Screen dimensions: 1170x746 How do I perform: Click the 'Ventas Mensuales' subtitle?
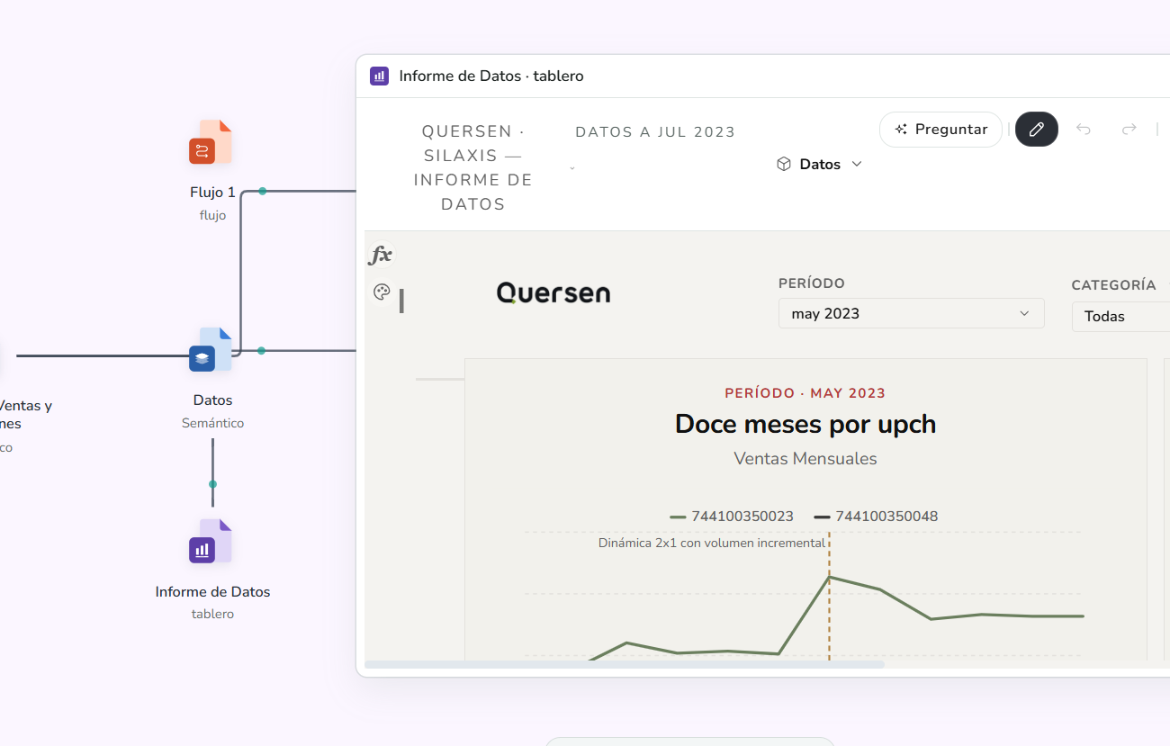click(x=805, y=459)
